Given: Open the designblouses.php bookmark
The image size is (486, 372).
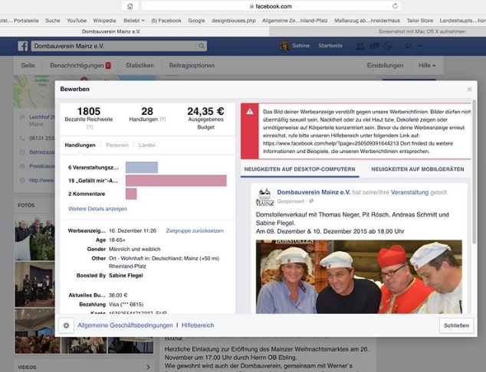Looking at the screenshot, I should 234,21.
